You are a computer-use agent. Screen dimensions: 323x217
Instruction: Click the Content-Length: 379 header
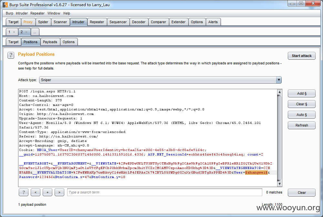point(40,100)
